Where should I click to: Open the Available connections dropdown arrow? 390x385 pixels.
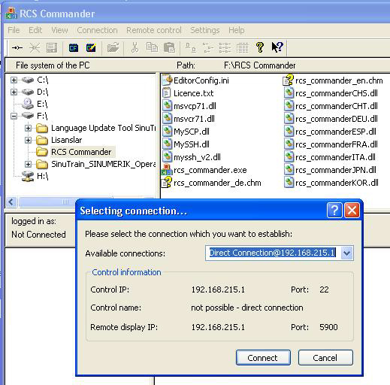[x=347, y=253]
